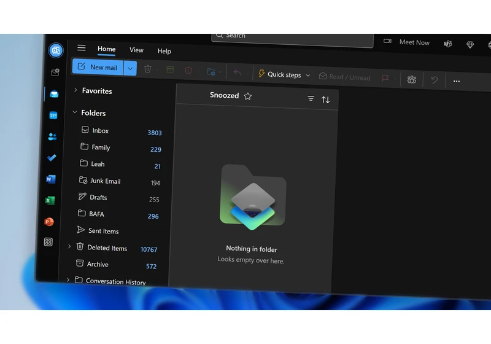491x344 pixels.
Task: Click the New mail button
Action: click(x=98, y=67)
